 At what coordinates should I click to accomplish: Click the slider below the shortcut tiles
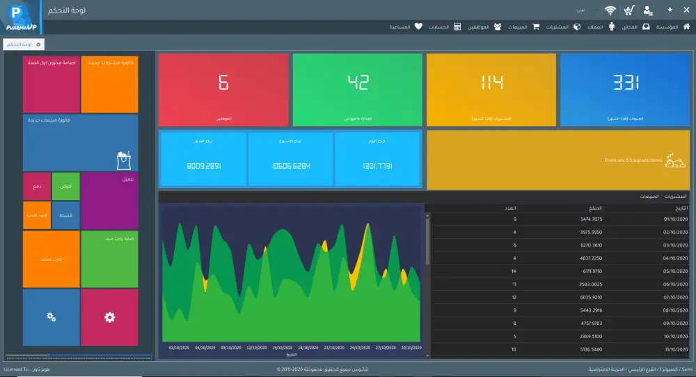(x=79, y=355)
